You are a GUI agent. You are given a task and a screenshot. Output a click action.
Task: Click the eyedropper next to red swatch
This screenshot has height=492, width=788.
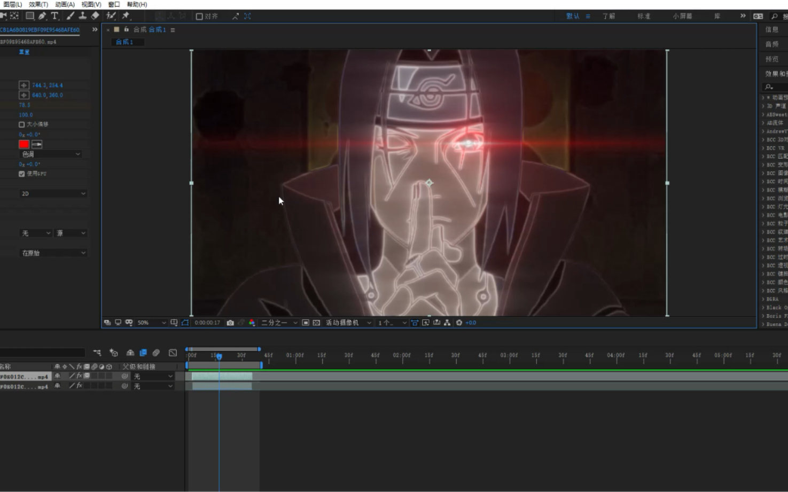[37, 144]
